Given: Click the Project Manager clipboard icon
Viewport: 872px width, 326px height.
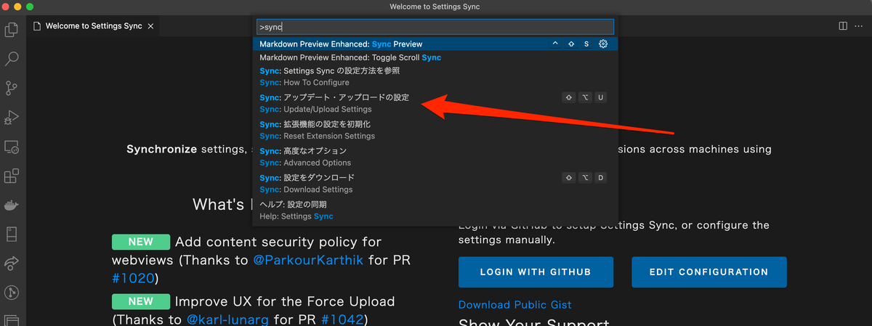Looking at the screenshot, I should [x=12, y=234].
